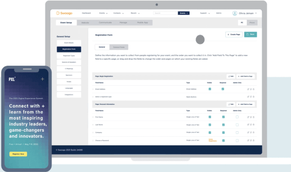Open Sponsors in sidebar
This screenshot has width=291, height=172.
(x=69, y=75)
